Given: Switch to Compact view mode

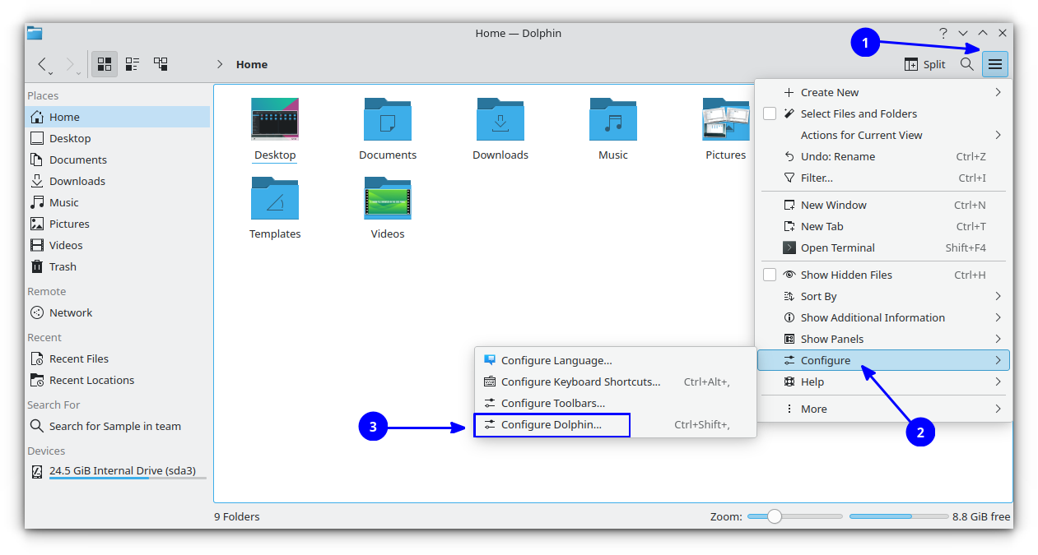Looking at the screenshot, I should (x=132, y=63).
